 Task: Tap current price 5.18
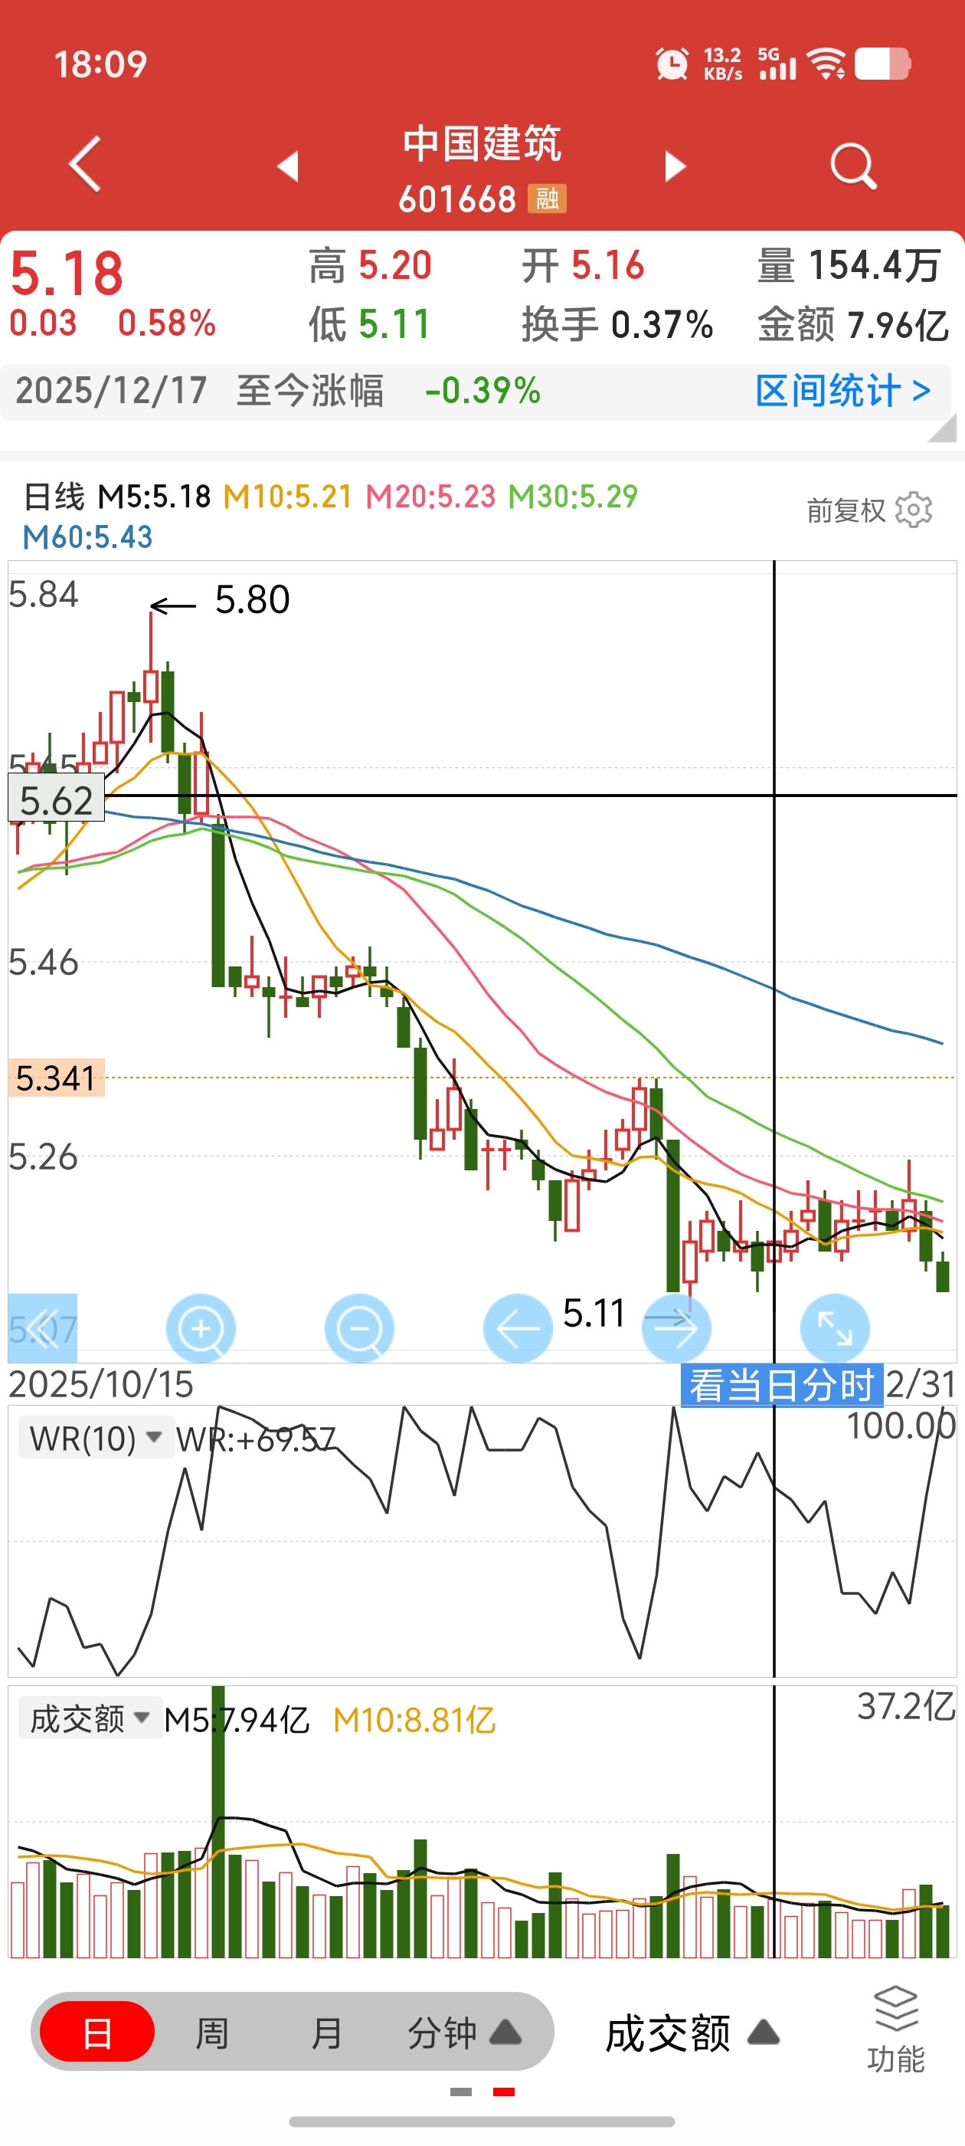[x=67, y=274]
